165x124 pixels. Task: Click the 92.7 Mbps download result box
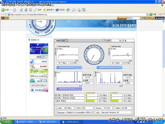point(62,63)
